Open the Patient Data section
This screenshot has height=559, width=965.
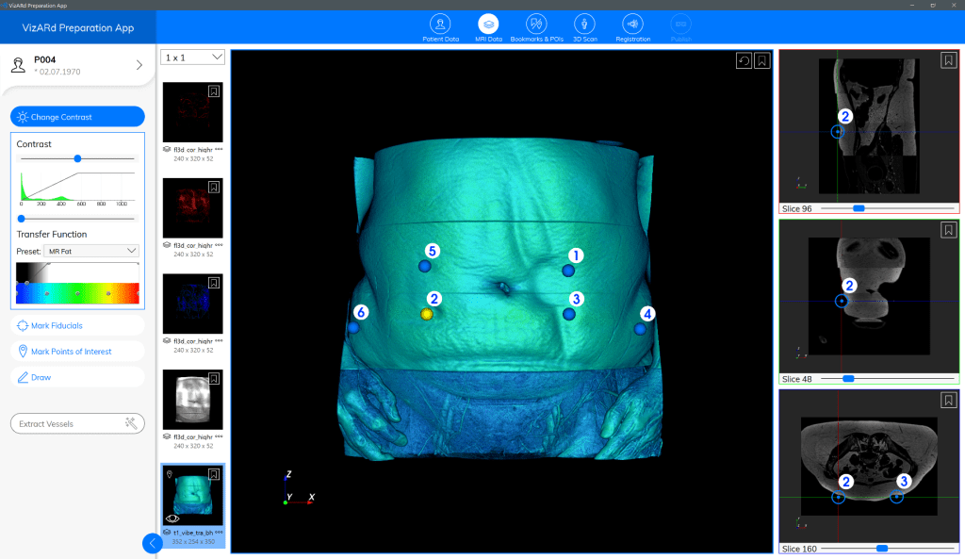click(440, 26)
